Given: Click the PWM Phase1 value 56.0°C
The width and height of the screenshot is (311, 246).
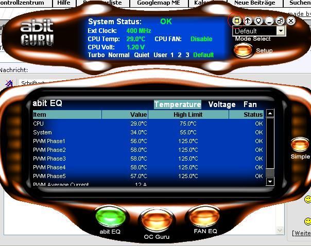Looking at the screenshot, I should click(139, 141).
